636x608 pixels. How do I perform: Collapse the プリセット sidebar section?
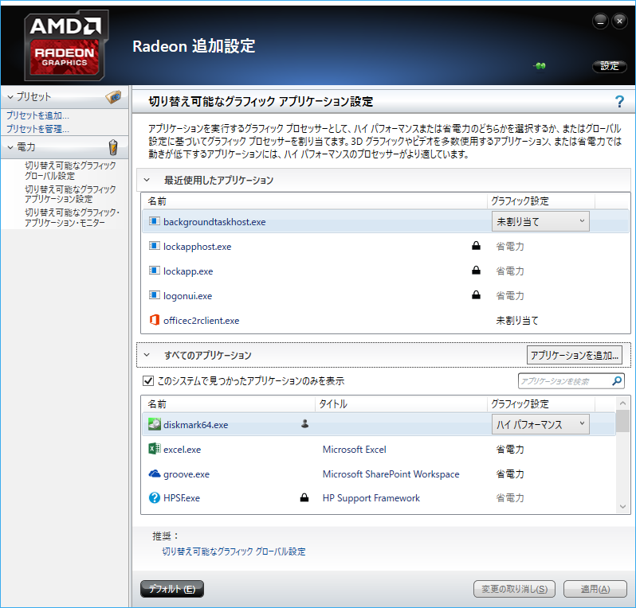click(x=10, y=97)
